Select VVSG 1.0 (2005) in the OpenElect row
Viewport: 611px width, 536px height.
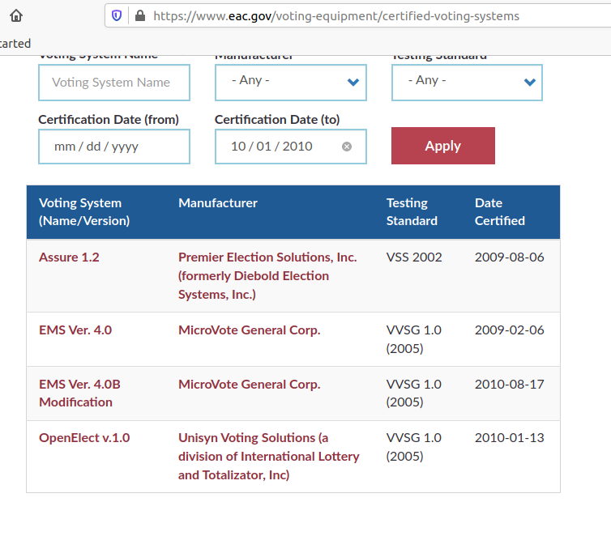413,447
